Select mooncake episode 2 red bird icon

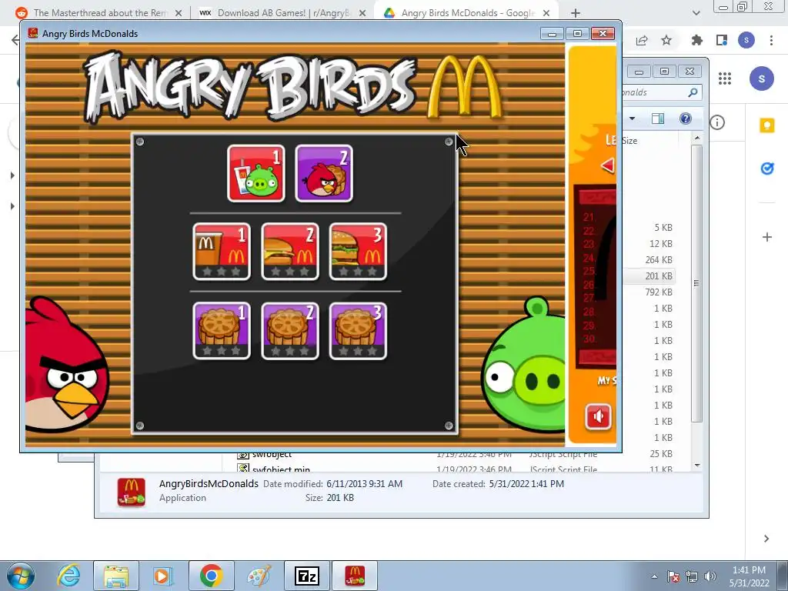point(324,173)
